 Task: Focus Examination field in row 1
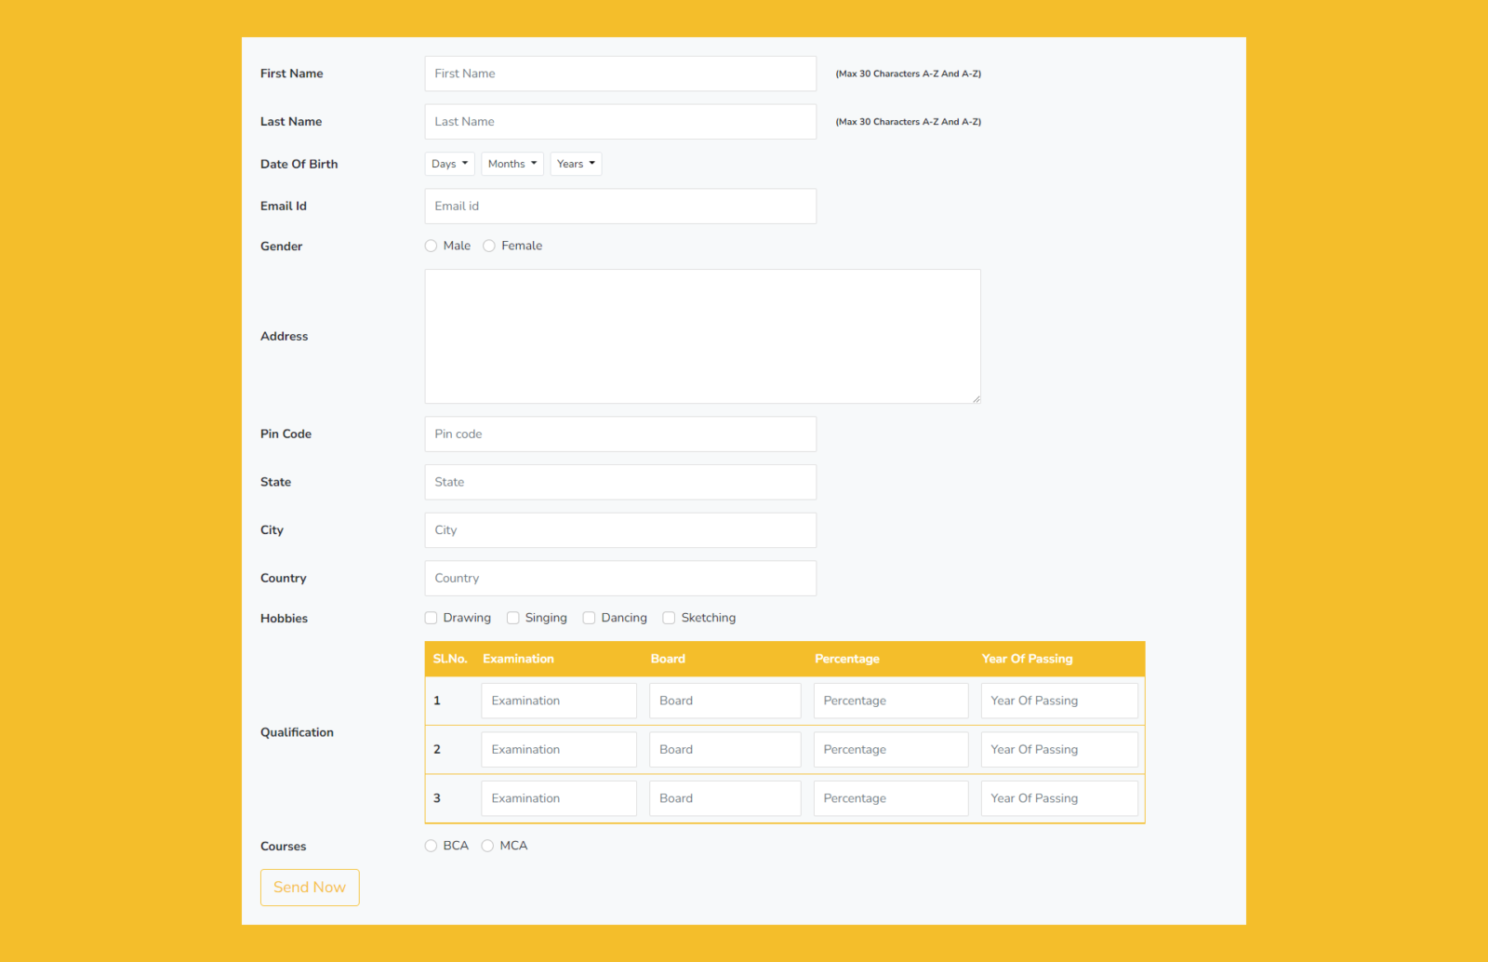tap(559, 701)
